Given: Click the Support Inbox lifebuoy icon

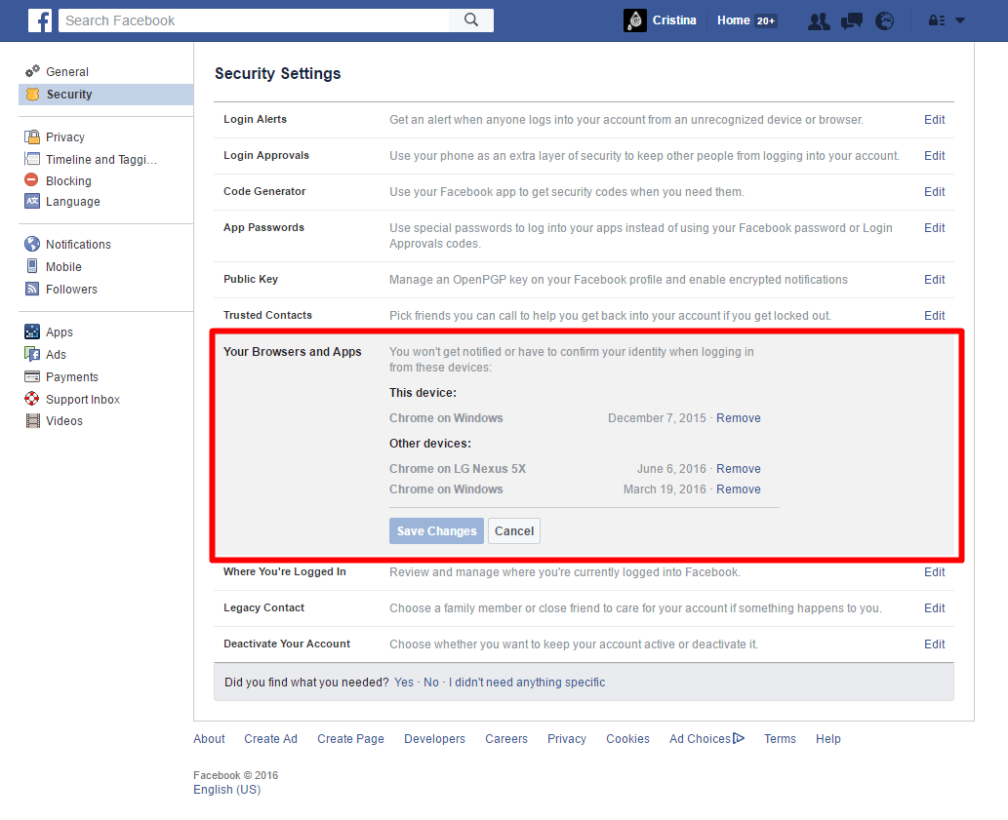Looking at the screenshot, I should (x=32, y=399).
